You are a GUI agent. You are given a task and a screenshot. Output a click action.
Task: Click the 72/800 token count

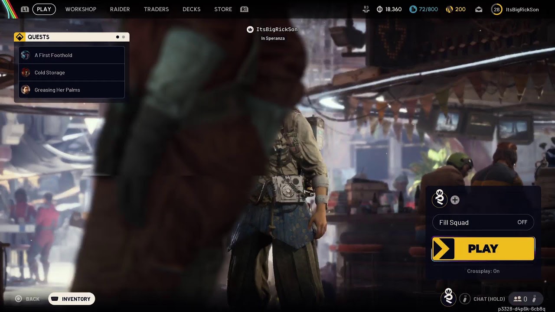428,9
